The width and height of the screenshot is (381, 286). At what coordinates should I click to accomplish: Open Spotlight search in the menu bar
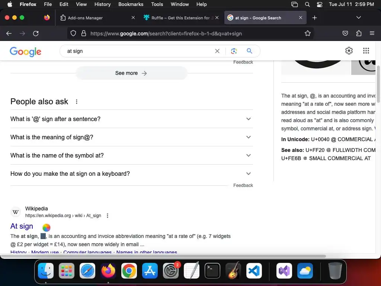coord(307,4)
